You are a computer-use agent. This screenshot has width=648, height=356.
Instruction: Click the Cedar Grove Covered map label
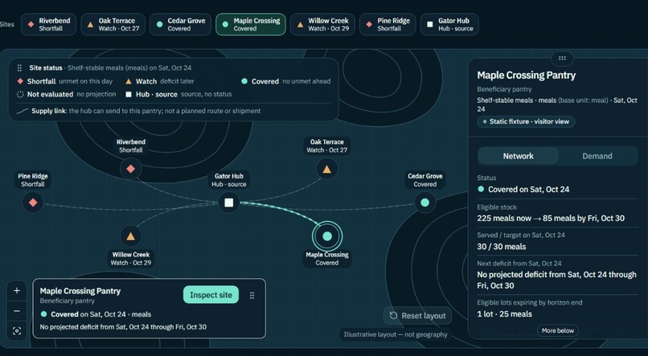424,180
